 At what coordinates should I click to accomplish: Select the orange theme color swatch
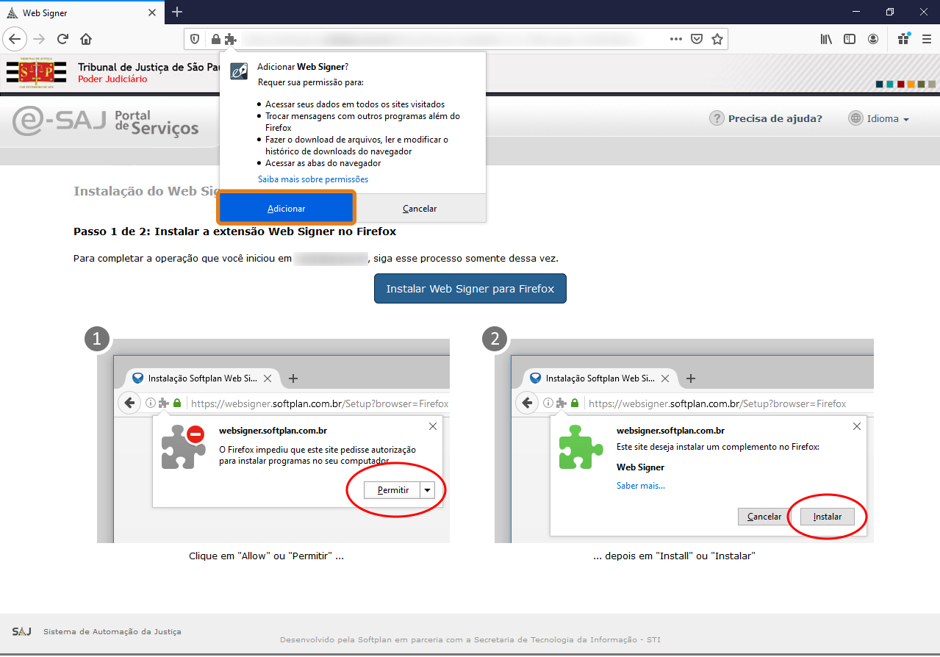(x=911, y=85)
